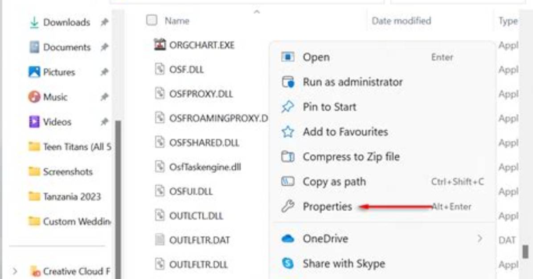Select the OSFPROXY.DLL file name

pyautogui.click(x=201, y=94)
